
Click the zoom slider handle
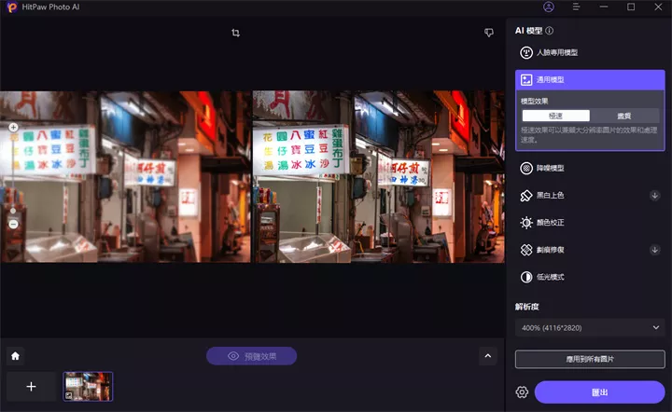[x=13, y=211]
